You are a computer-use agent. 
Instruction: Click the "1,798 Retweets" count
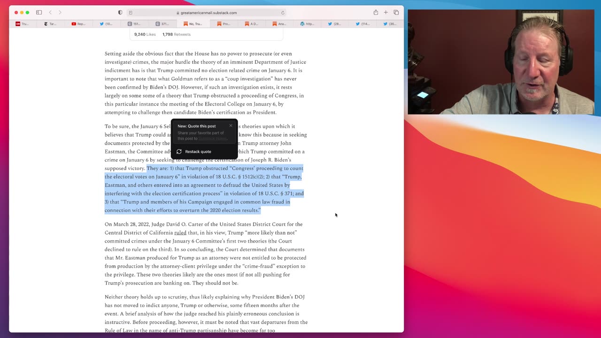click(x=177, y=34)
